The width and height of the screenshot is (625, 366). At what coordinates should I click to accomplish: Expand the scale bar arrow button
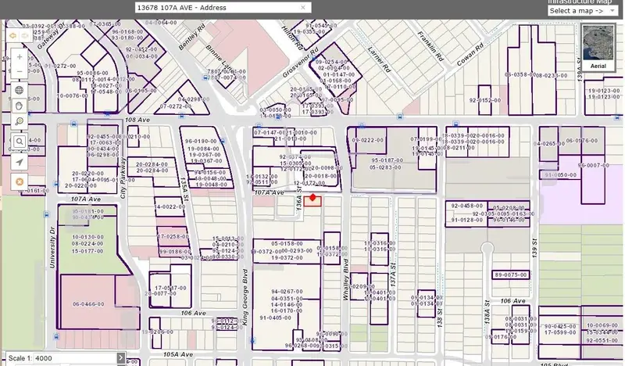[x=120, y=358]
